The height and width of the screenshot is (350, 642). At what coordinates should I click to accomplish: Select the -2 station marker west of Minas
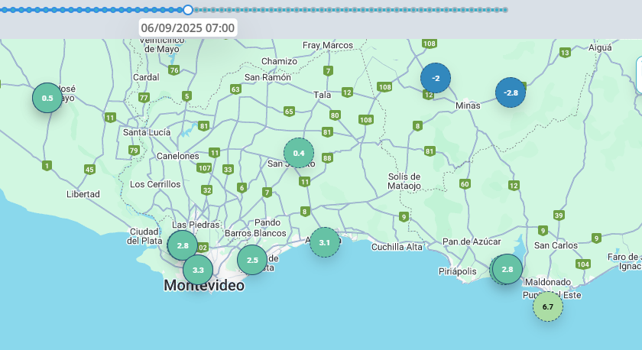tap(436, 78)
